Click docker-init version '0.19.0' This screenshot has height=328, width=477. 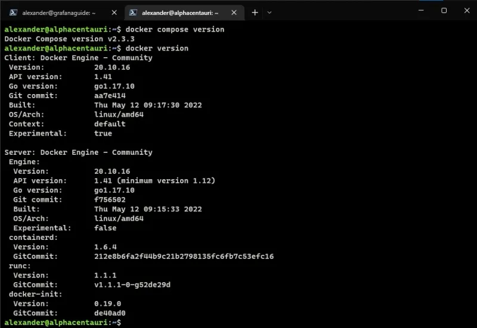(107, 304)
